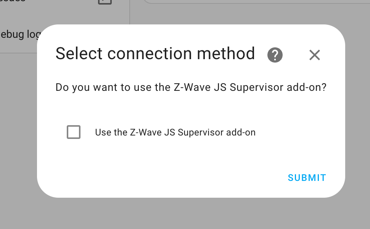
Task: Click the debug log text behind dialog
Action: (x=19, y=34)
